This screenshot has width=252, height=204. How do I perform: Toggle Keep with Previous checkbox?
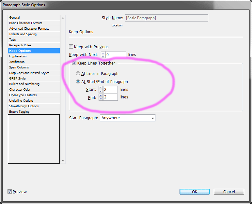point(71,47)
